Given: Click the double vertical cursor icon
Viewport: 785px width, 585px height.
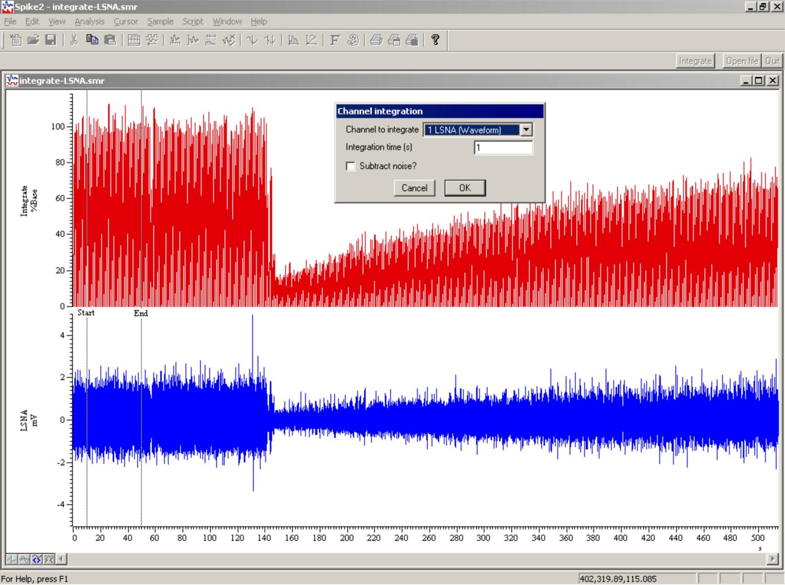Looking at the screenshot, I should (x=270, y=40).
